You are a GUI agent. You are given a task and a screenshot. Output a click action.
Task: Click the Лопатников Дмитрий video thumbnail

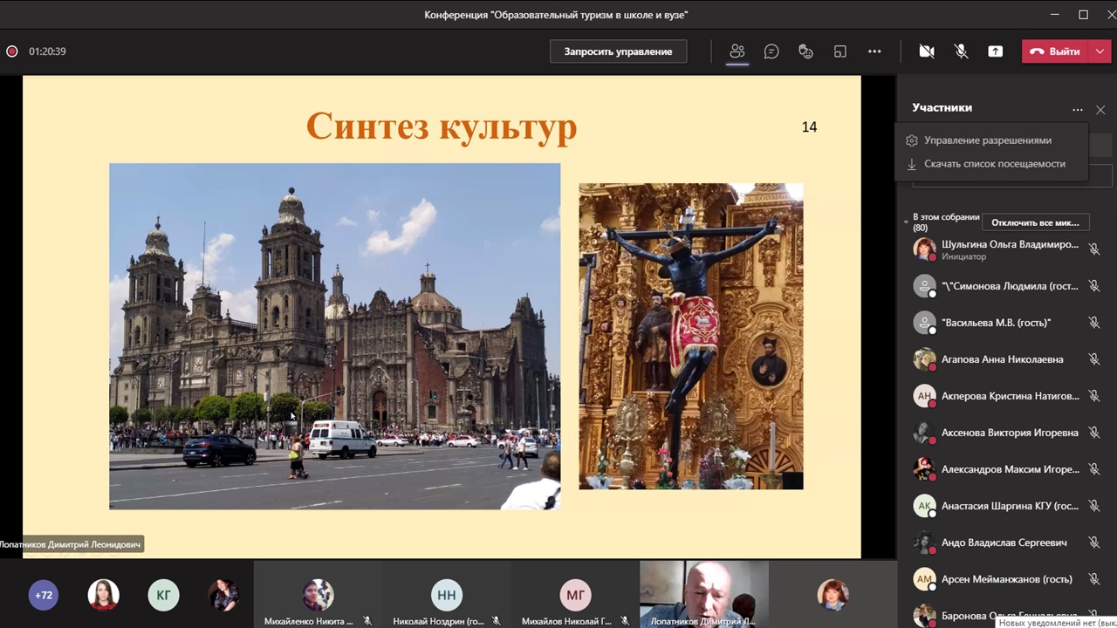[704, 593]
